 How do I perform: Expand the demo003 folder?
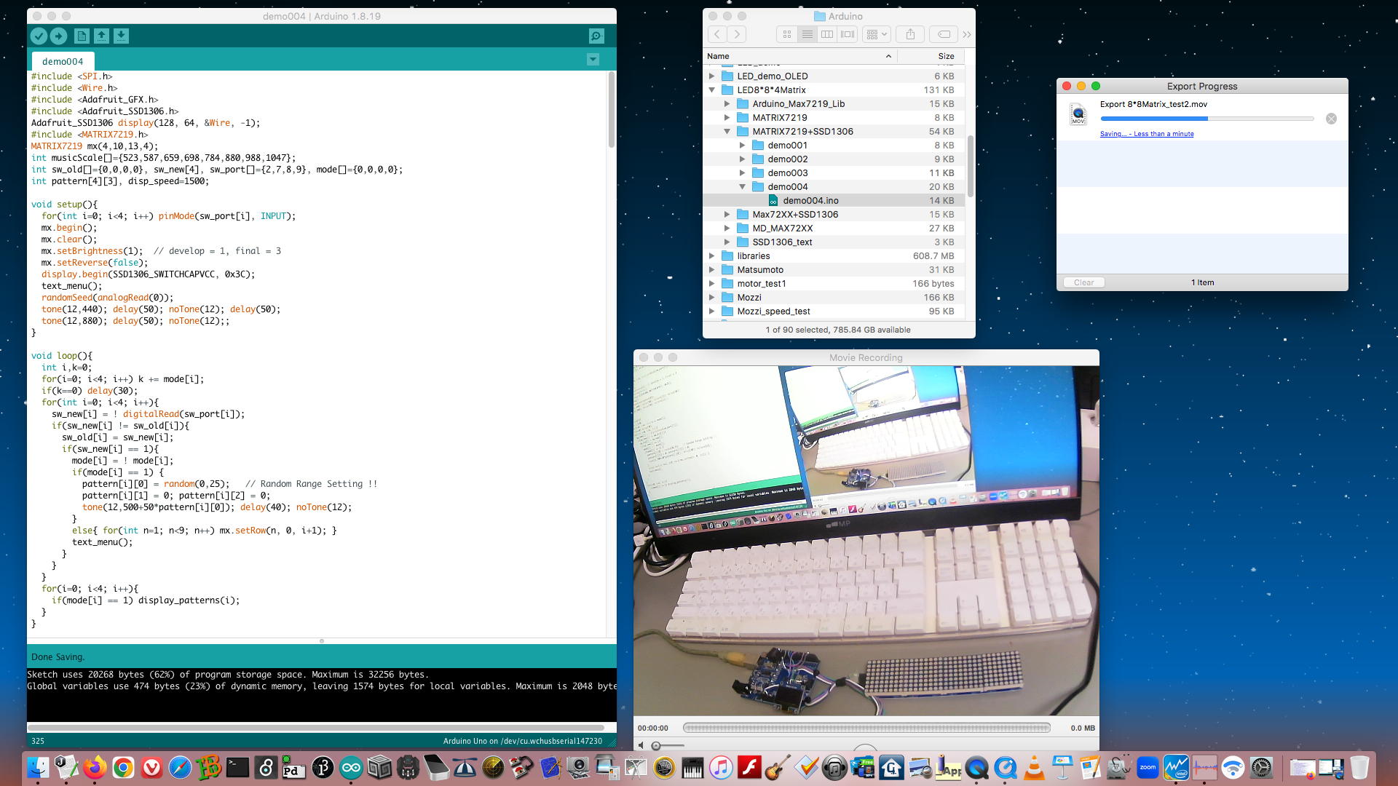pyautogui.click(x=742, y=173)
